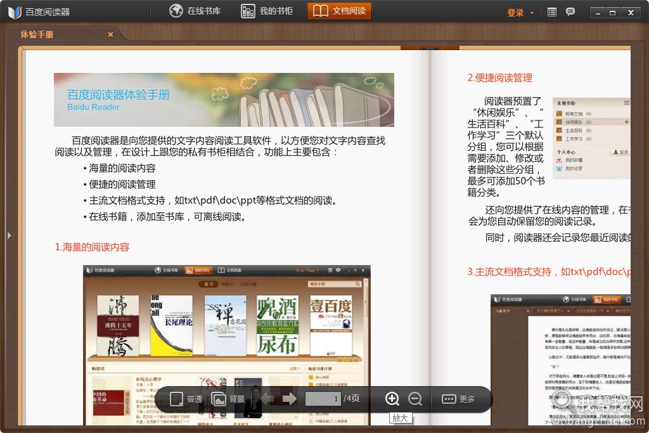Viewport: 649px width, 433px height.
Task: Go to next page arrow
Action: (289, 399)
